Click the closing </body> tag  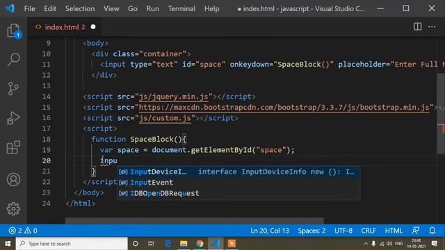coord(89,193)
